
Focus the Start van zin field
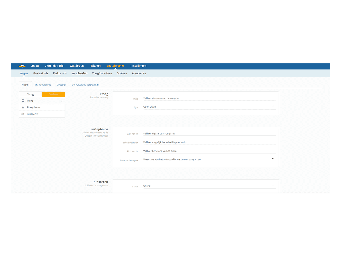(209, 133)
